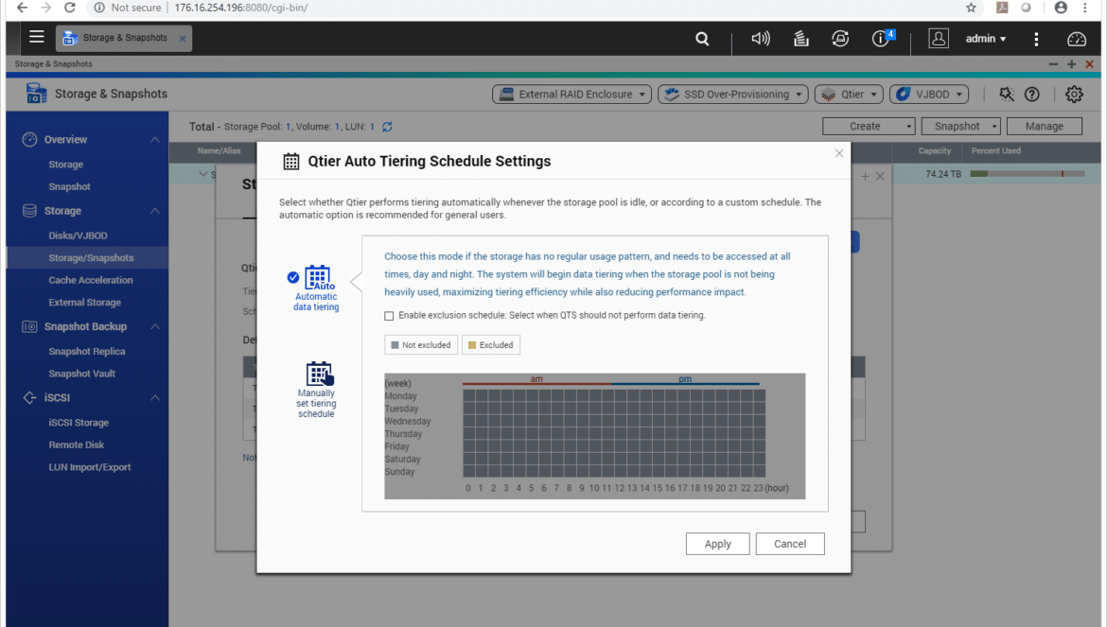Select Manually set tiering schedule icon

click(319, 374)
